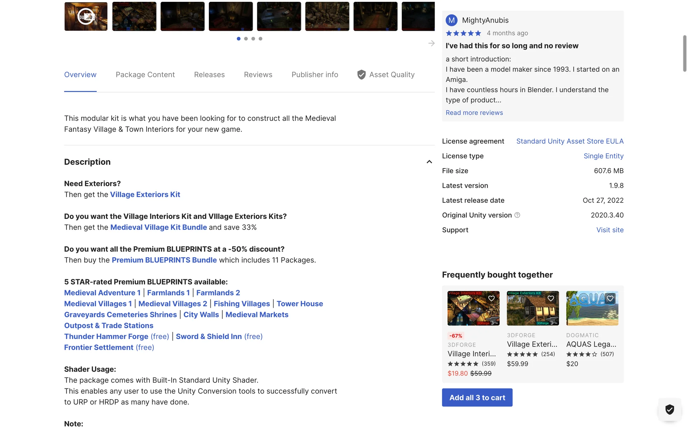This screenshot has height=430, width=688.
Task: Click the Original Unity version help icon
Action: point(517,215)
